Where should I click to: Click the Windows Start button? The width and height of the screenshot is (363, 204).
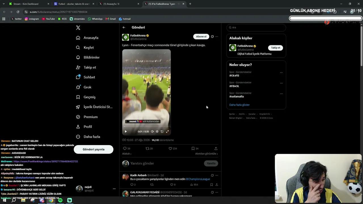[4, 200]
